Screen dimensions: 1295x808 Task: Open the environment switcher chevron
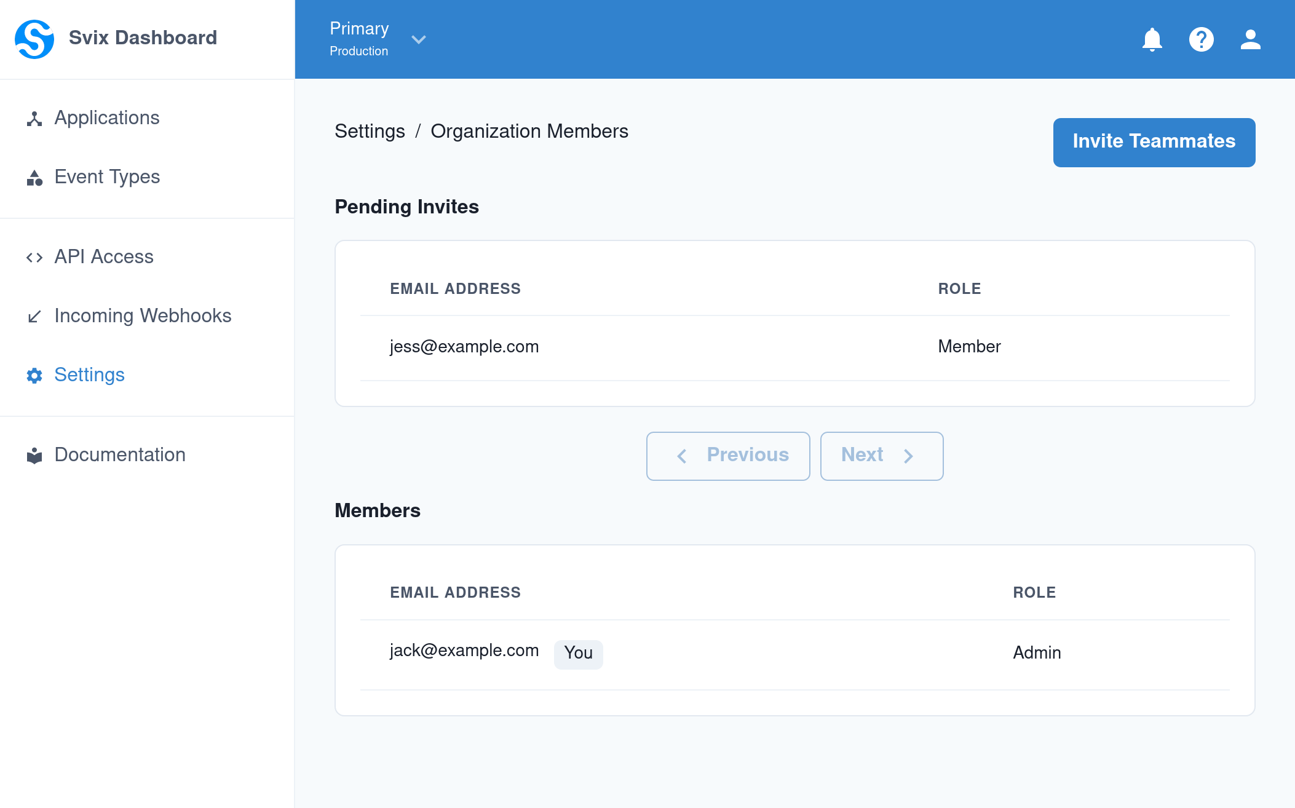pos(419,39)
